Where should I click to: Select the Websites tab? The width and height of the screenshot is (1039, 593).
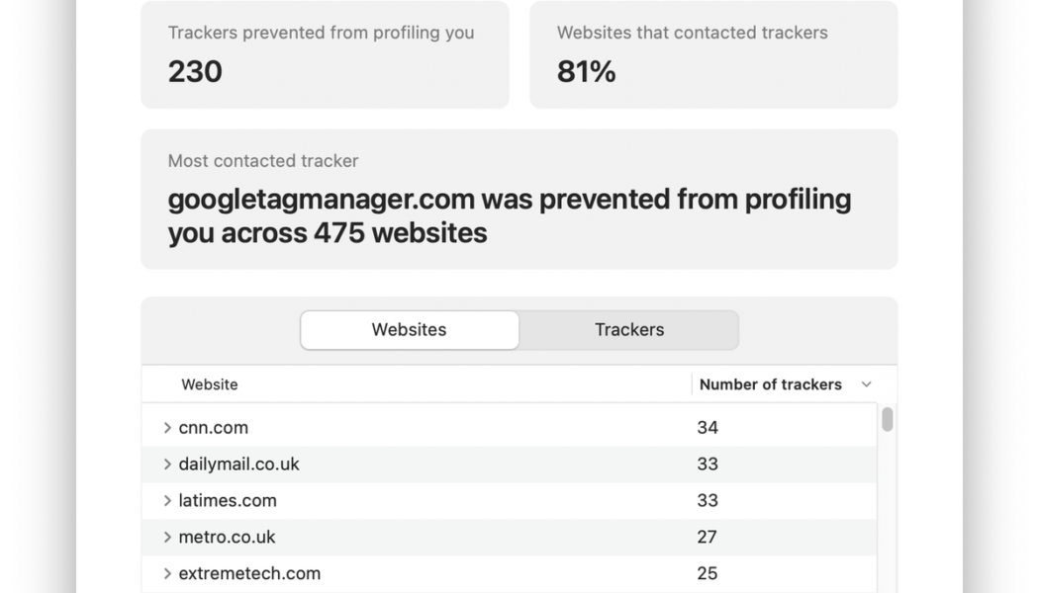[x=409, y=330]
